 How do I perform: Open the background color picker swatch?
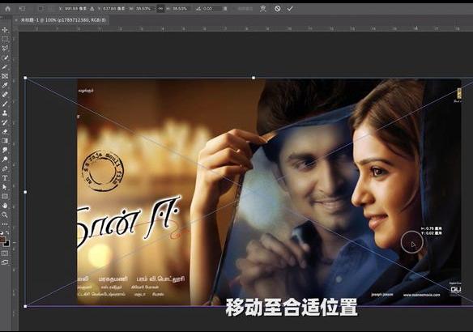point(7,244)
